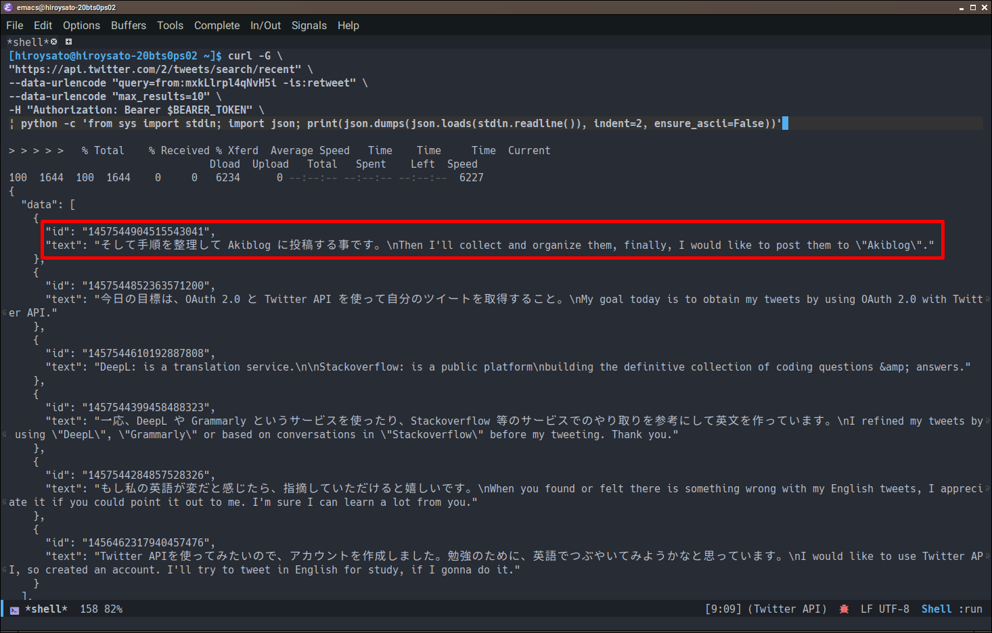Click the :run process status indicator

[x=969, y=609]
